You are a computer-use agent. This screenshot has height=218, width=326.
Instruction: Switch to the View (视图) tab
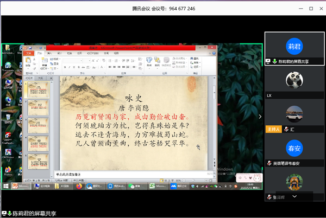(x=116, y=53)
